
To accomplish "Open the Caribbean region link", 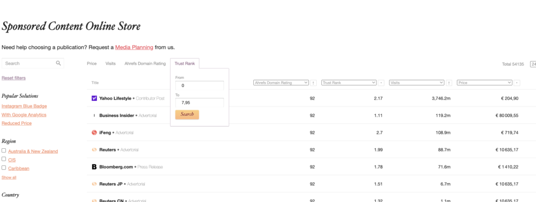I will coord(19,168).
